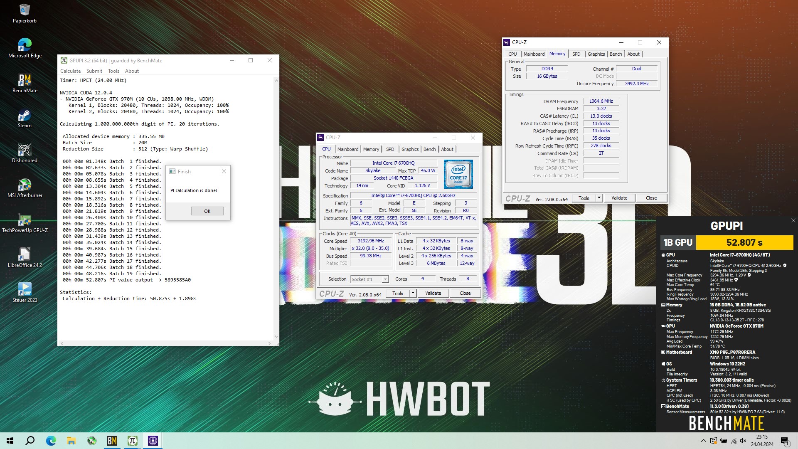This screenshot has width=798, height=449.
Task: Switch to About tab in front CPU-Z
Action: click(447, 149)
